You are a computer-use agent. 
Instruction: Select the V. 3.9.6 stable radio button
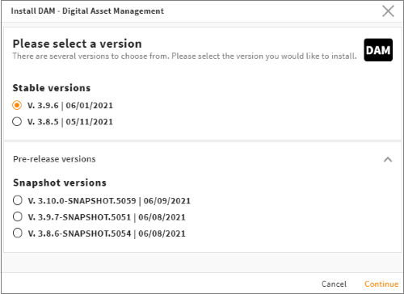pos(17,105)
